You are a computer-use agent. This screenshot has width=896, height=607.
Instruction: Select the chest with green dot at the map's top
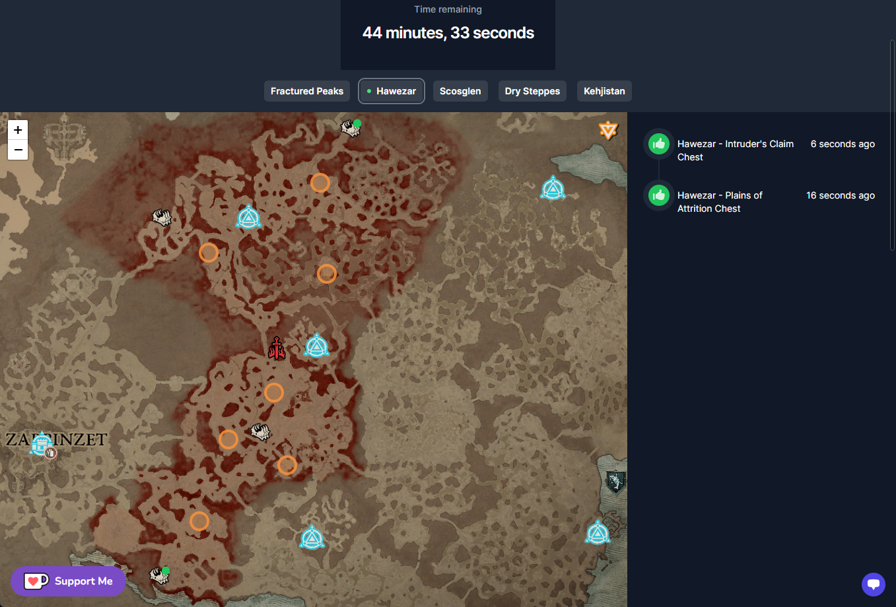coord(351,127)
